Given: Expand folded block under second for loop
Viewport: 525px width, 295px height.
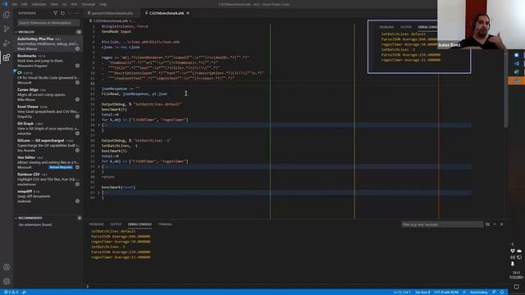Looking at the screenshot, I should (x=98, y=166).
